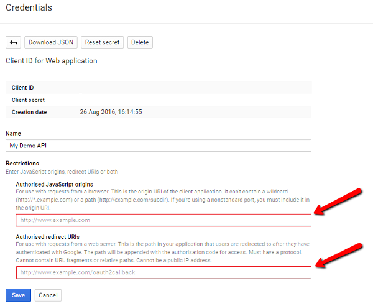Select the creation date value 26 Aug 2016
Screen dimensions: 373x306
tap(111, 112)
